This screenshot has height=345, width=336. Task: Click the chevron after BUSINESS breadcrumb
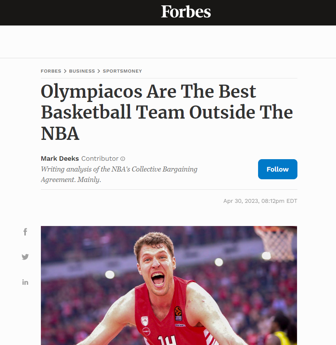98,71
